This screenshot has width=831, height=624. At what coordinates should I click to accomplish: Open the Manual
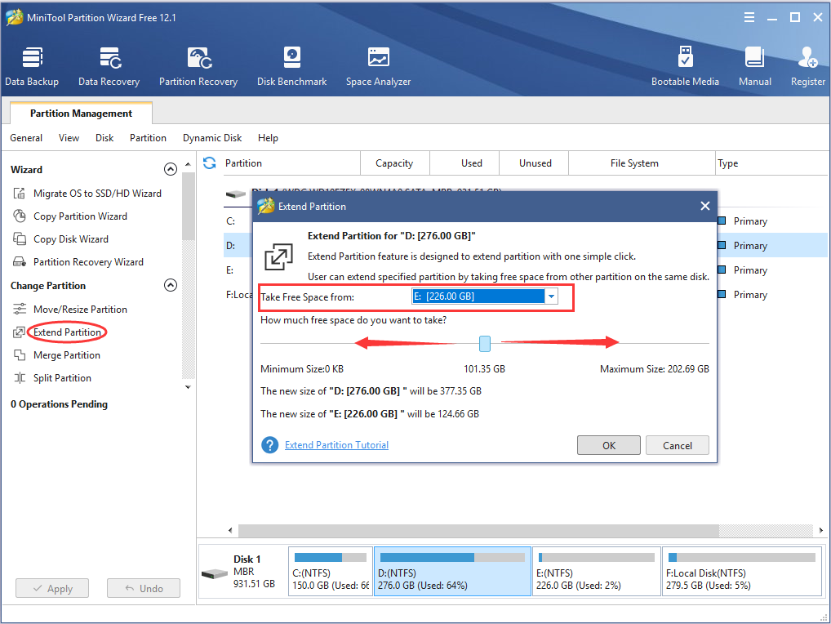click(755, 66)
